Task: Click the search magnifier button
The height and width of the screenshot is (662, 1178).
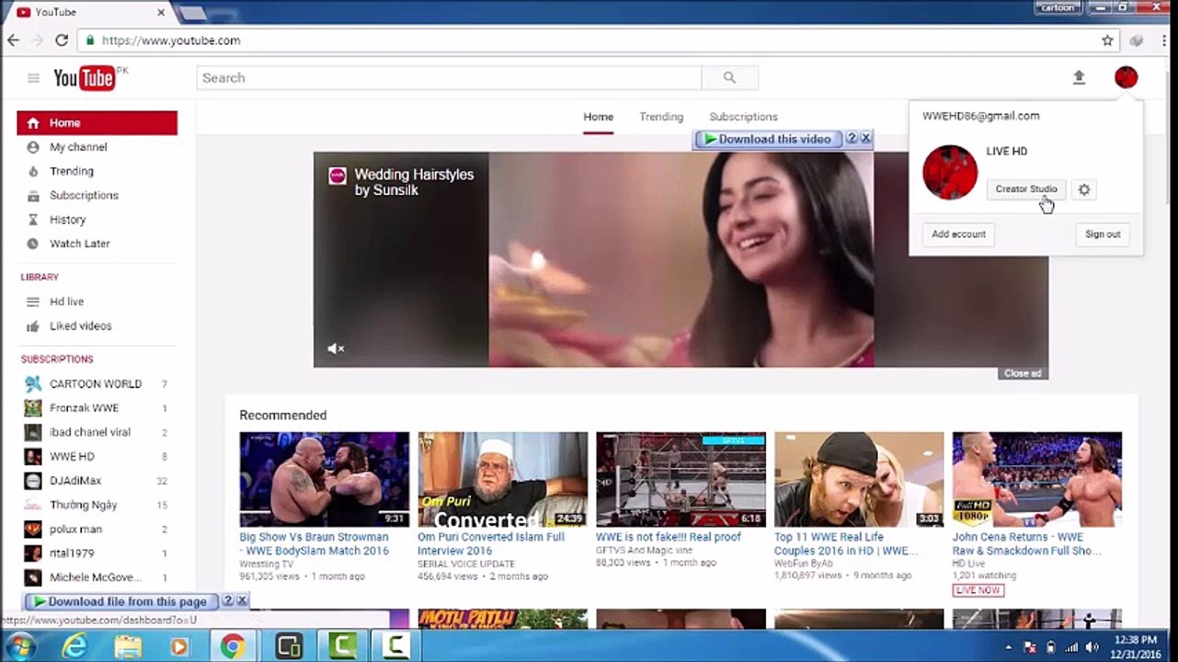Action: coord(729,78)
